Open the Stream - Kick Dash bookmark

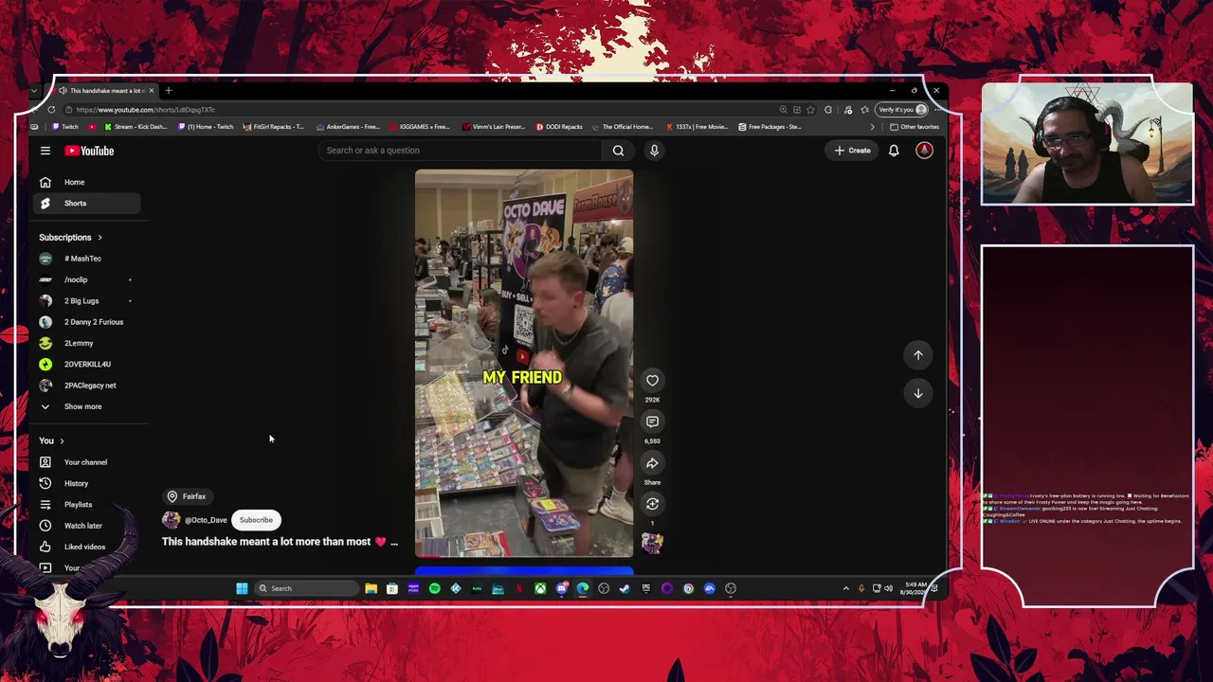(x=136, y=127)
